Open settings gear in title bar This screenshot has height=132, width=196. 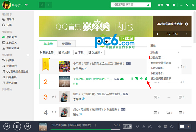point(174,5)
